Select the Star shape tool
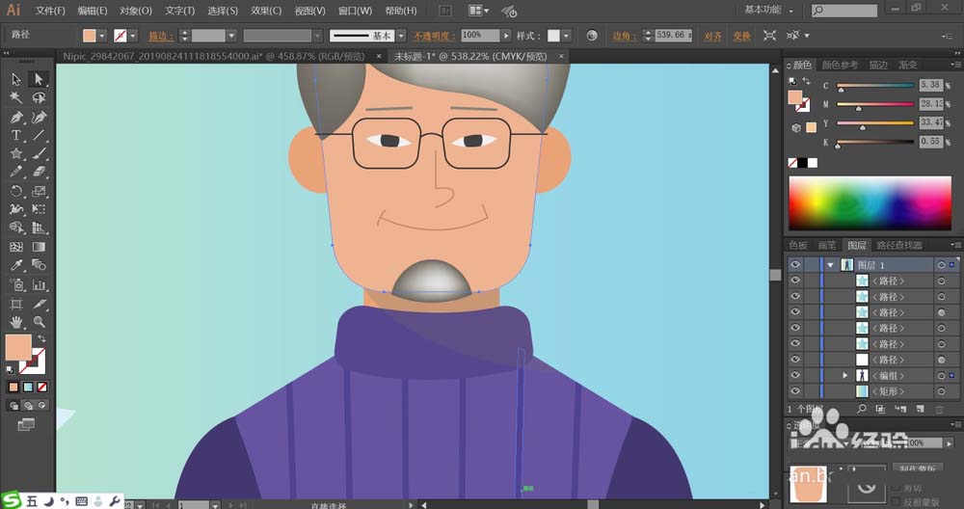 coord(16,153)
